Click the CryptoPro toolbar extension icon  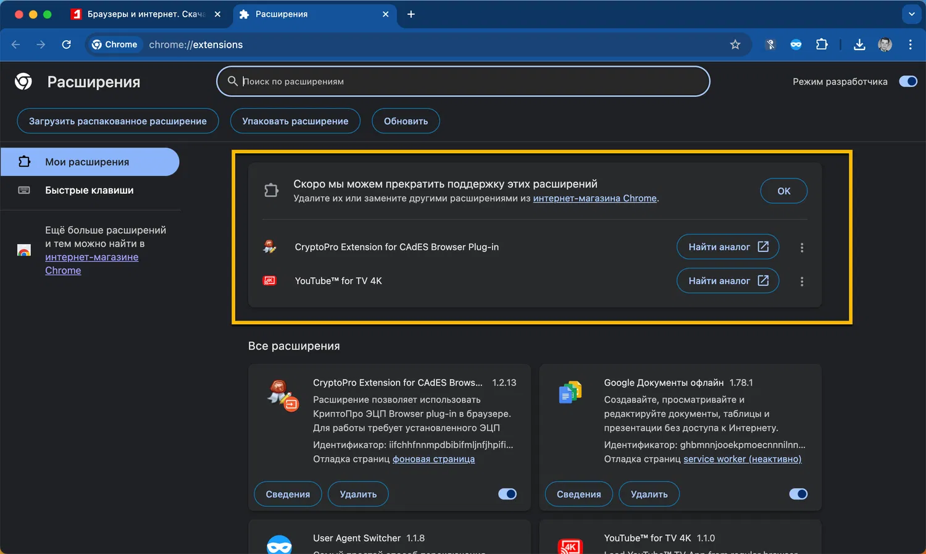pyautogui.click(x=770, y=44)
